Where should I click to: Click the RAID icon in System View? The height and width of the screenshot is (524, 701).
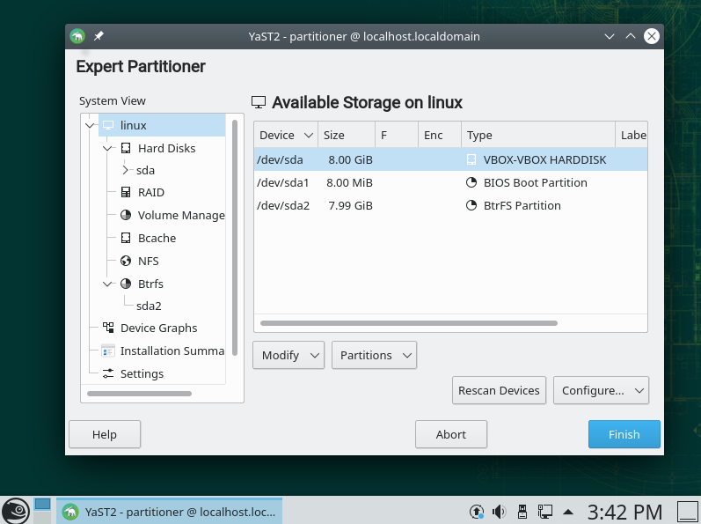click(126, 193)
